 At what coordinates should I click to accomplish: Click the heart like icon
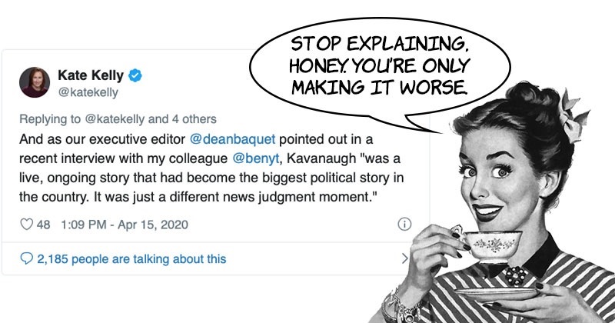(26, 225)
